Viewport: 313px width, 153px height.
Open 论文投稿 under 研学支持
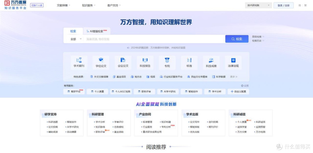(x=53, y=127)
